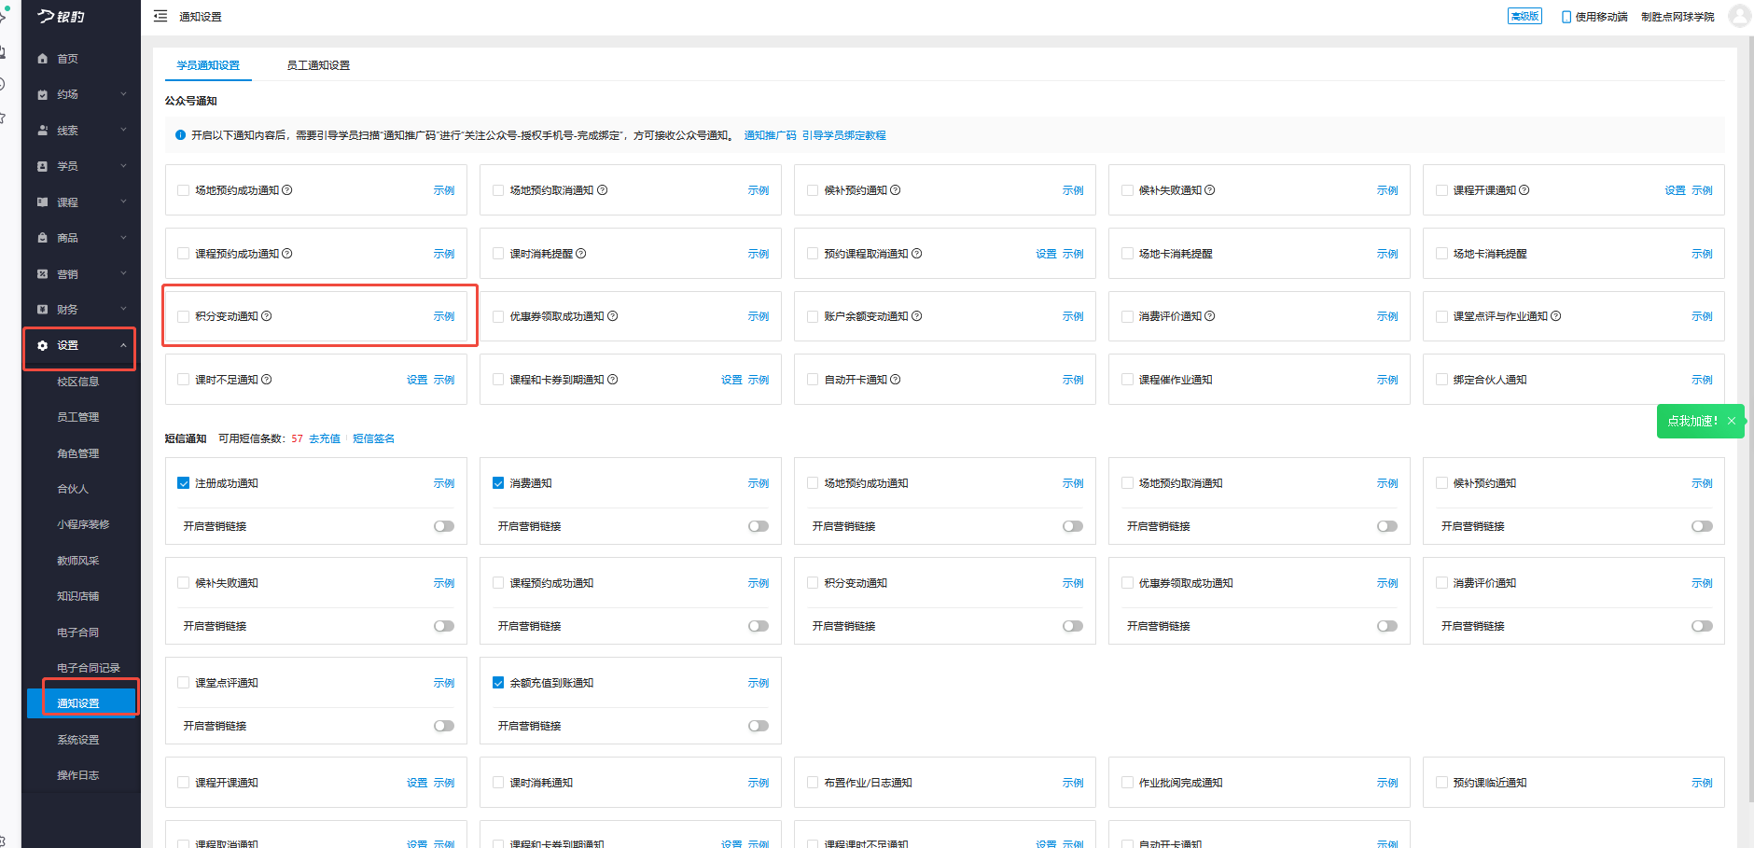Click help icon next to 积分变动通知
The image size is (1754, 848).
point(267,316)
